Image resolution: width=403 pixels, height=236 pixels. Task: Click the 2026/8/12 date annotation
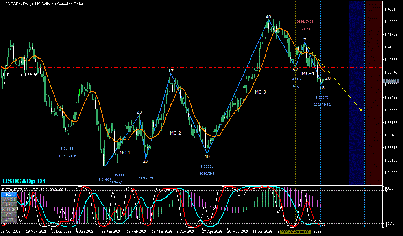(x=322, y=105)
